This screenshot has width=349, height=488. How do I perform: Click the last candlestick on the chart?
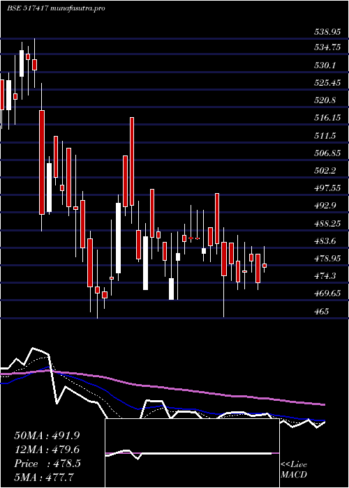[265, 266]
